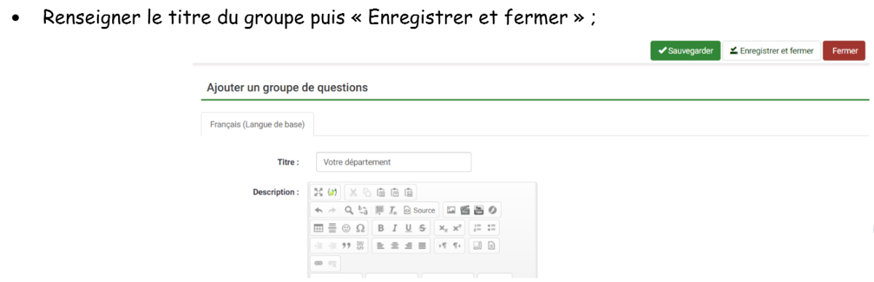This screenshot has width=874, height=282.
Task: Click into the Titre input field
Action: [394, 162]
